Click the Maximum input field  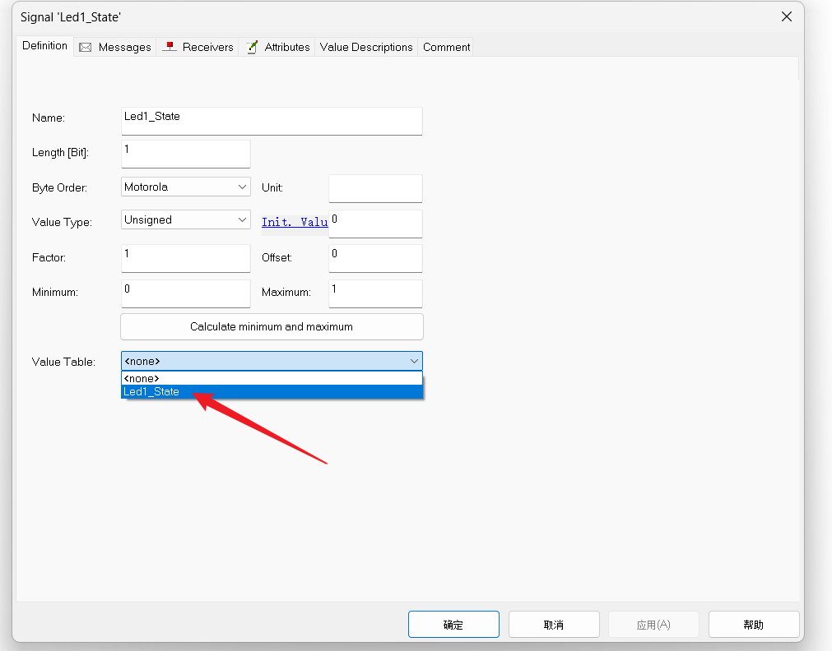click(375, 293)
